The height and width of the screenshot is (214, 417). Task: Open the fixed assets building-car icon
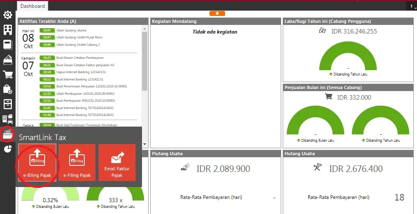pyautogui.click(x=7, y=118)
